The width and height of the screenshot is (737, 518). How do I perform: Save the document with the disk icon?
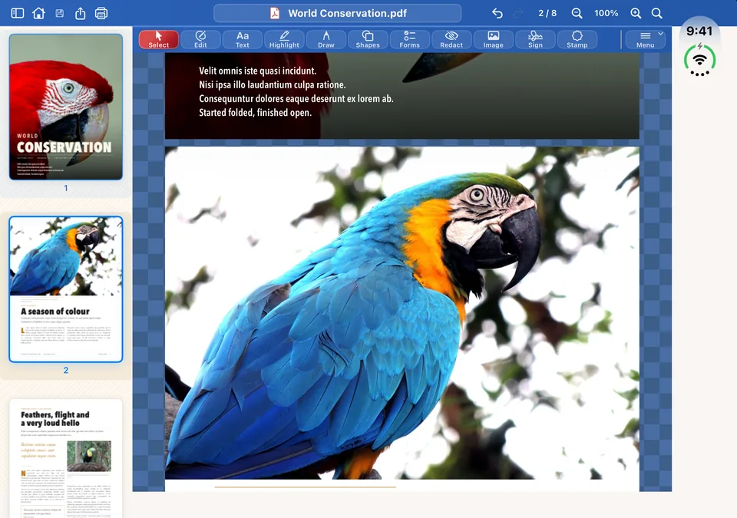60,13
